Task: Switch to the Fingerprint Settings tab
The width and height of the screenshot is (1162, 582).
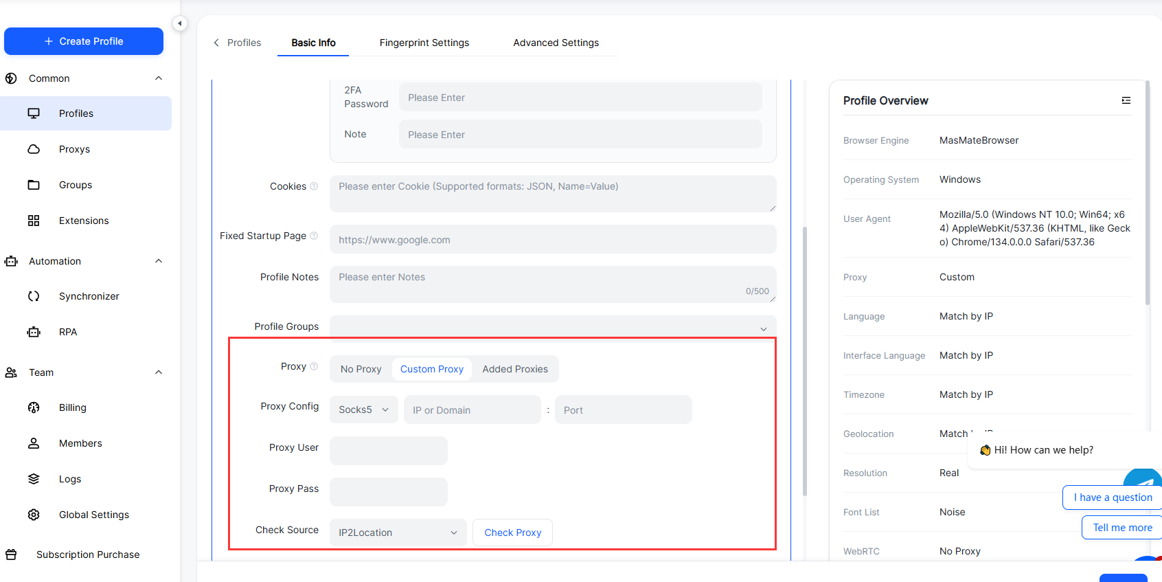Action: tap(424, 43)
